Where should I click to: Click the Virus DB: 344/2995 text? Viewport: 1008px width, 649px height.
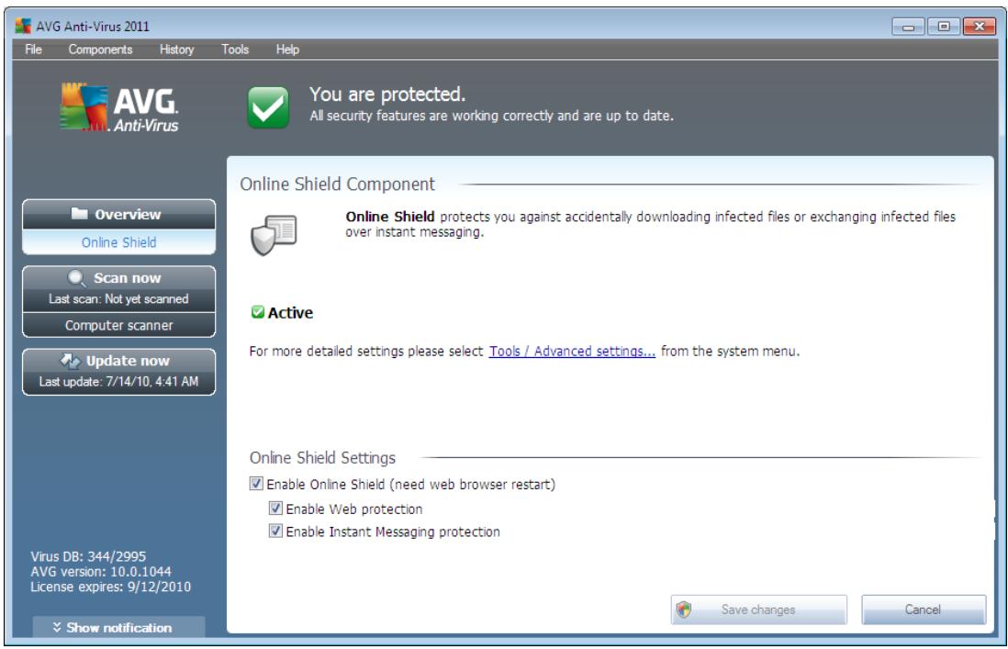pos(88,556)
